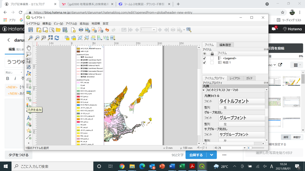Click the add legend tool
Image resolution: width=305 pixels, height=171 pixels.
pyautogui.click(x=29, y=105)
